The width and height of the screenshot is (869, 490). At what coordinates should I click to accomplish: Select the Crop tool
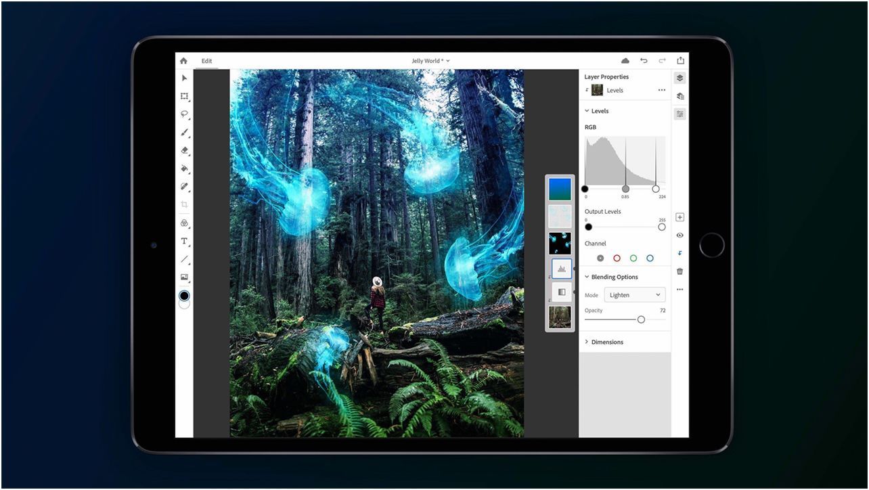[x=184, y=205]
